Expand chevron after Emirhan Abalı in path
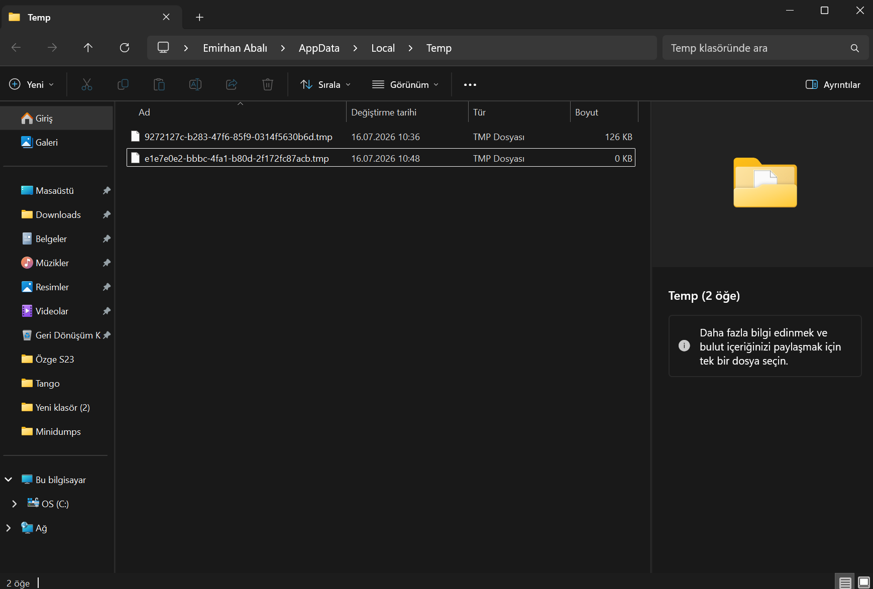 (283, 48)
